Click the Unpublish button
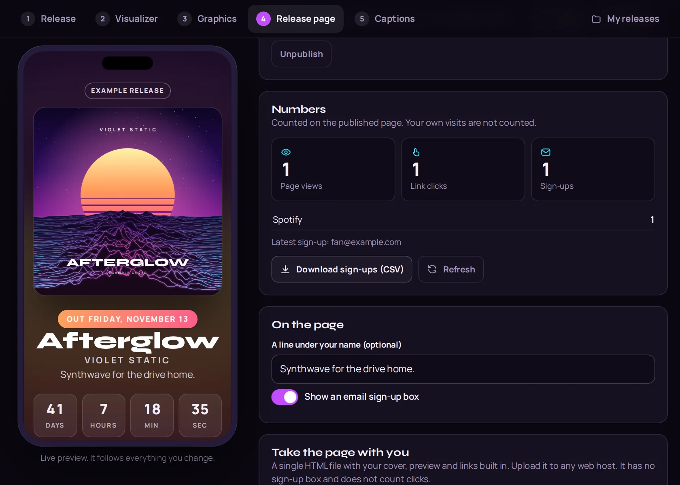The width and height of the screenshot is (680, 485). click(301, 54)
